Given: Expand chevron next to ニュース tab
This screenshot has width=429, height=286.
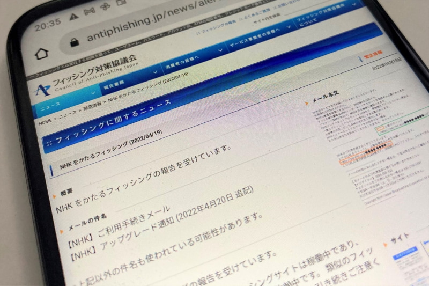Looking at the screenshot, I should coord(93,93).
